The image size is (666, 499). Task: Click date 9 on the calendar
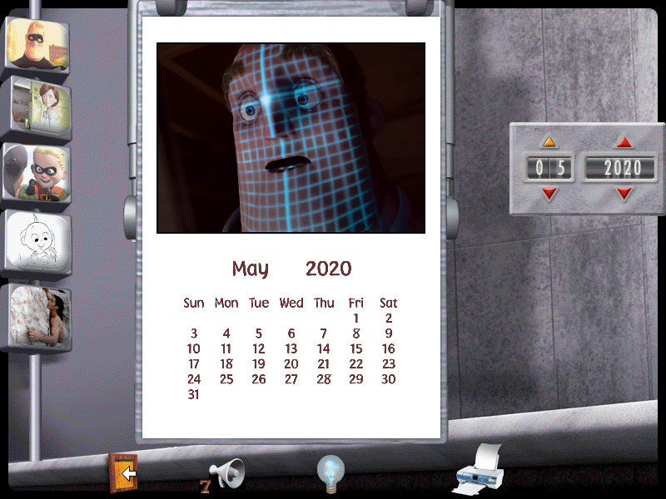tap(389, 333)
